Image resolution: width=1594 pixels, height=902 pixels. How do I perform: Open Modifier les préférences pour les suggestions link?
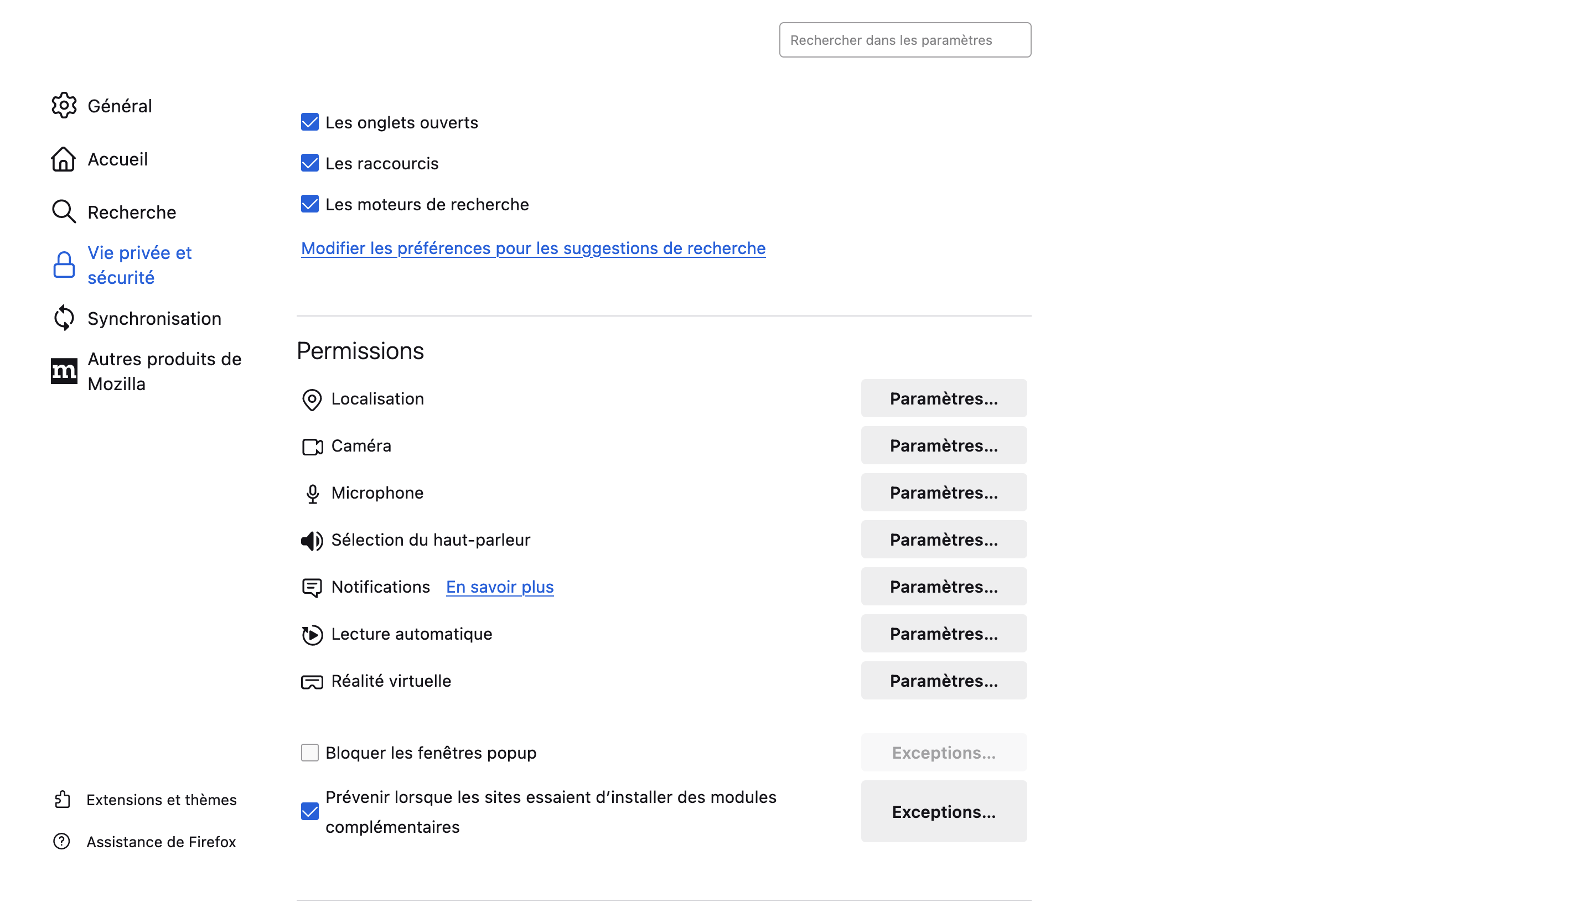click(533, 248)
